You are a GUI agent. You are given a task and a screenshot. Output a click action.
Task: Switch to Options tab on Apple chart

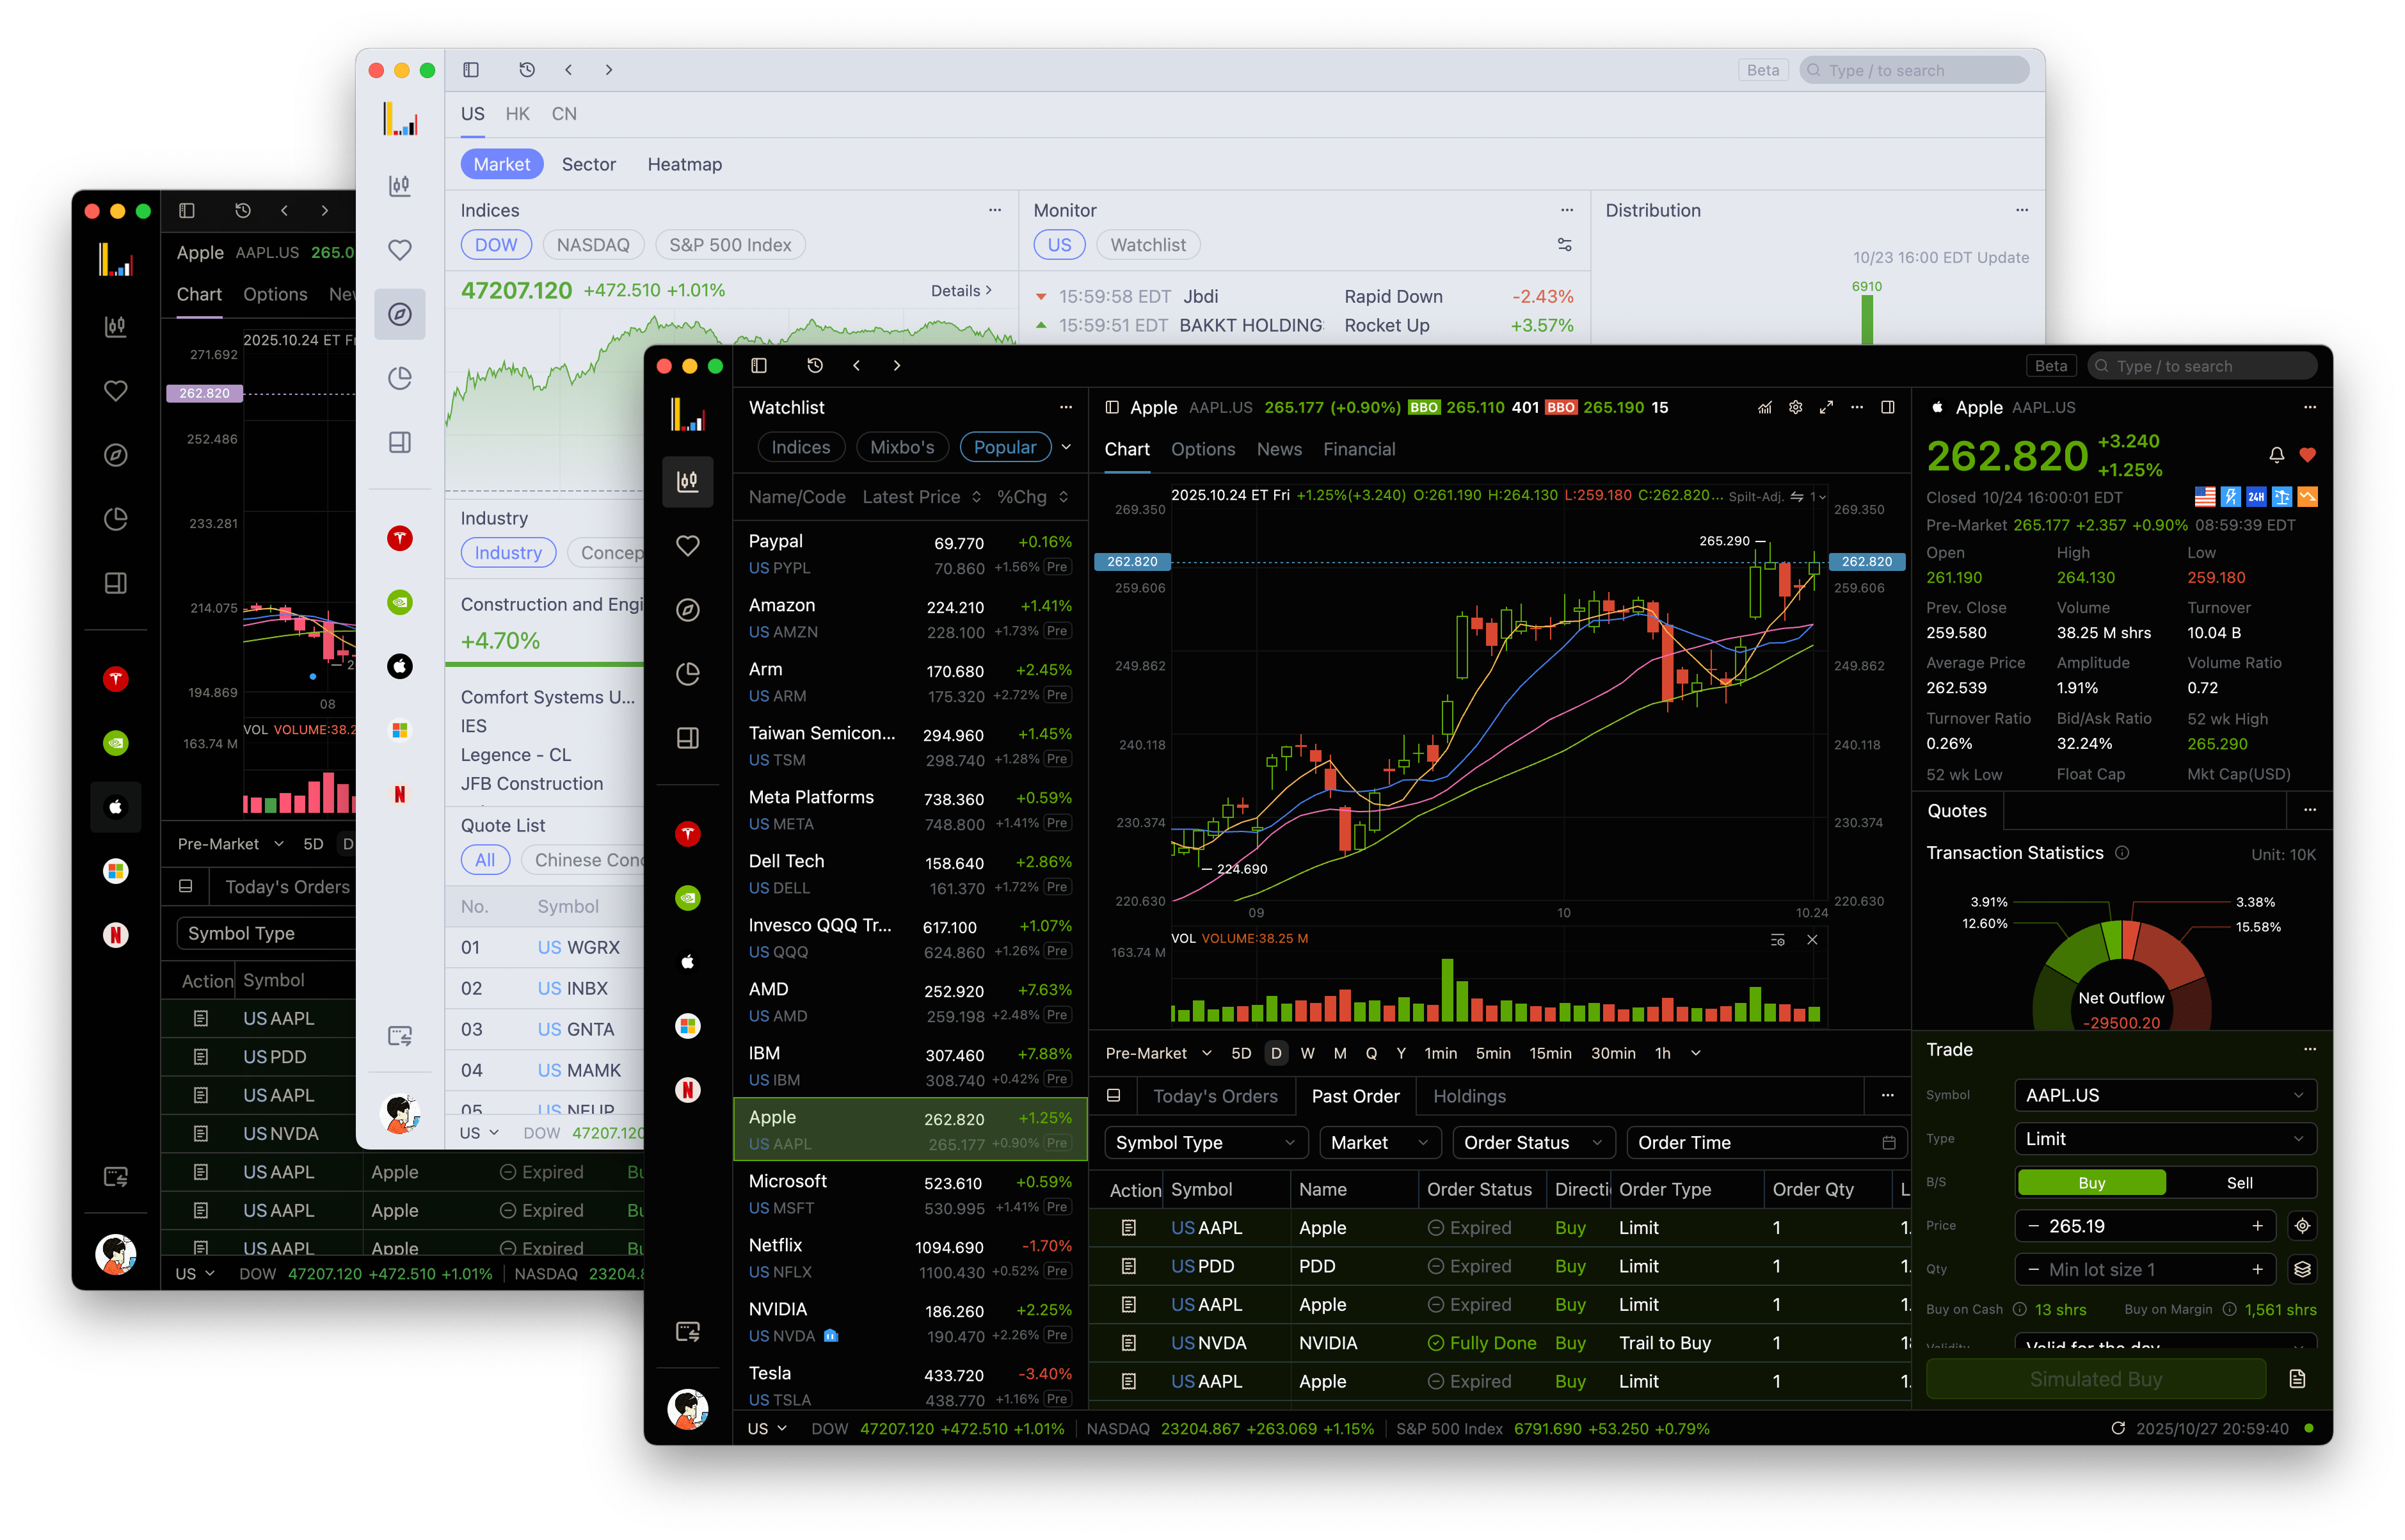(x=1202, y=450)
